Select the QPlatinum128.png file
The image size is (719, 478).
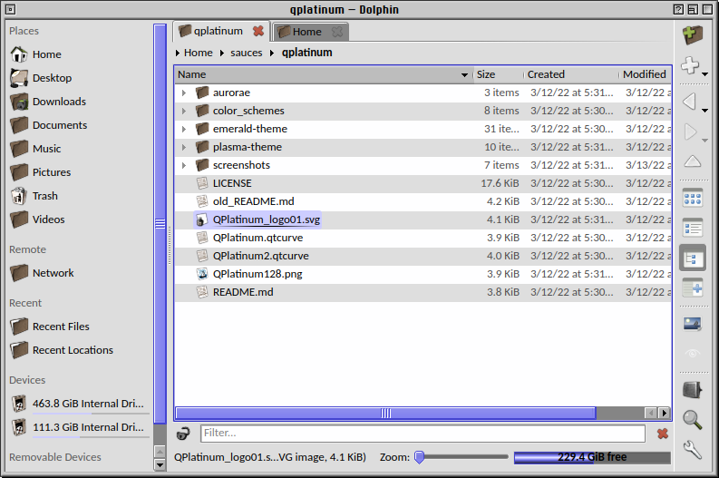257,274
